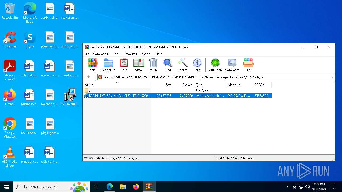Select the gardenrelat image file icon
The image size is (342, 192).
(x=50, y=11)
